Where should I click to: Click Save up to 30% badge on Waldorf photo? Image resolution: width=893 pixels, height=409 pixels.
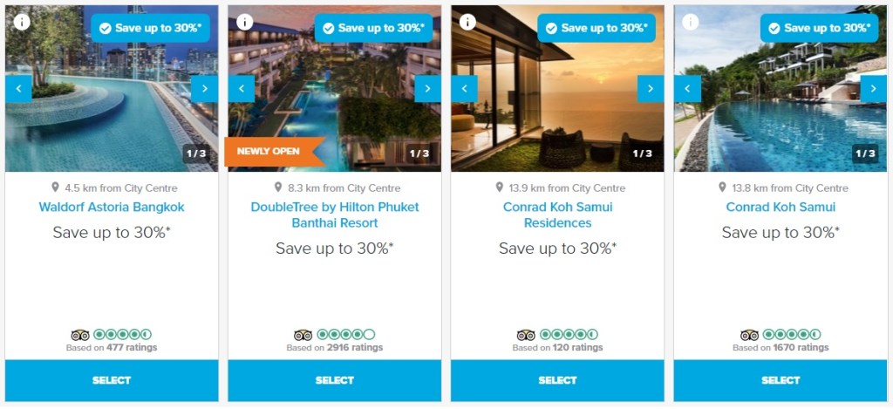pyautogui.click(x=150, y=28)
